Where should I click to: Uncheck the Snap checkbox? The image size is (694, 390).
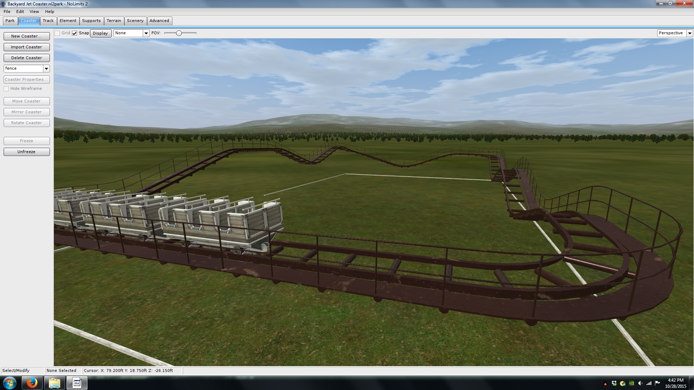pyautogui.click(x=74, y=33)
